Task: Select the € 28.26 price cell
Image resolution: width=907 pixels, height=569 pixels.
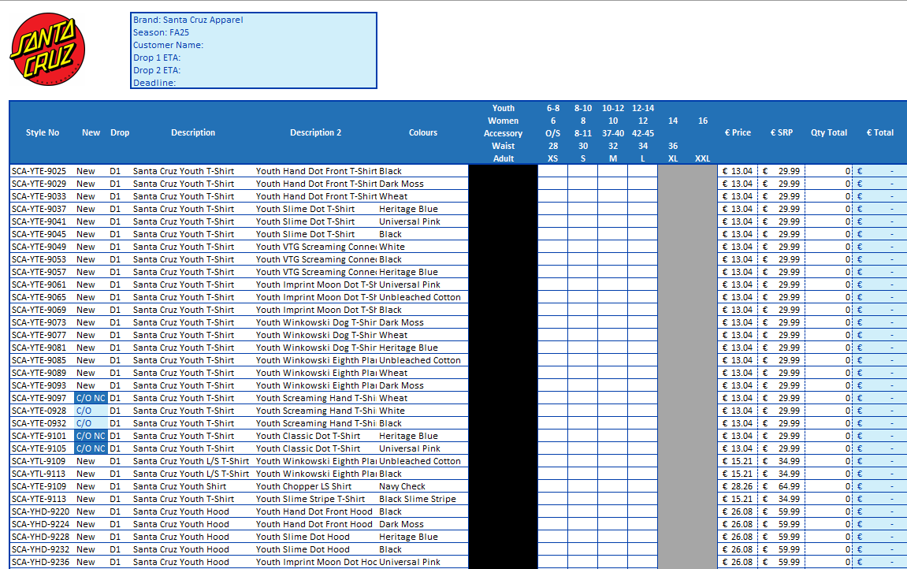Action: pyautogui.click(x=738, y=486)
